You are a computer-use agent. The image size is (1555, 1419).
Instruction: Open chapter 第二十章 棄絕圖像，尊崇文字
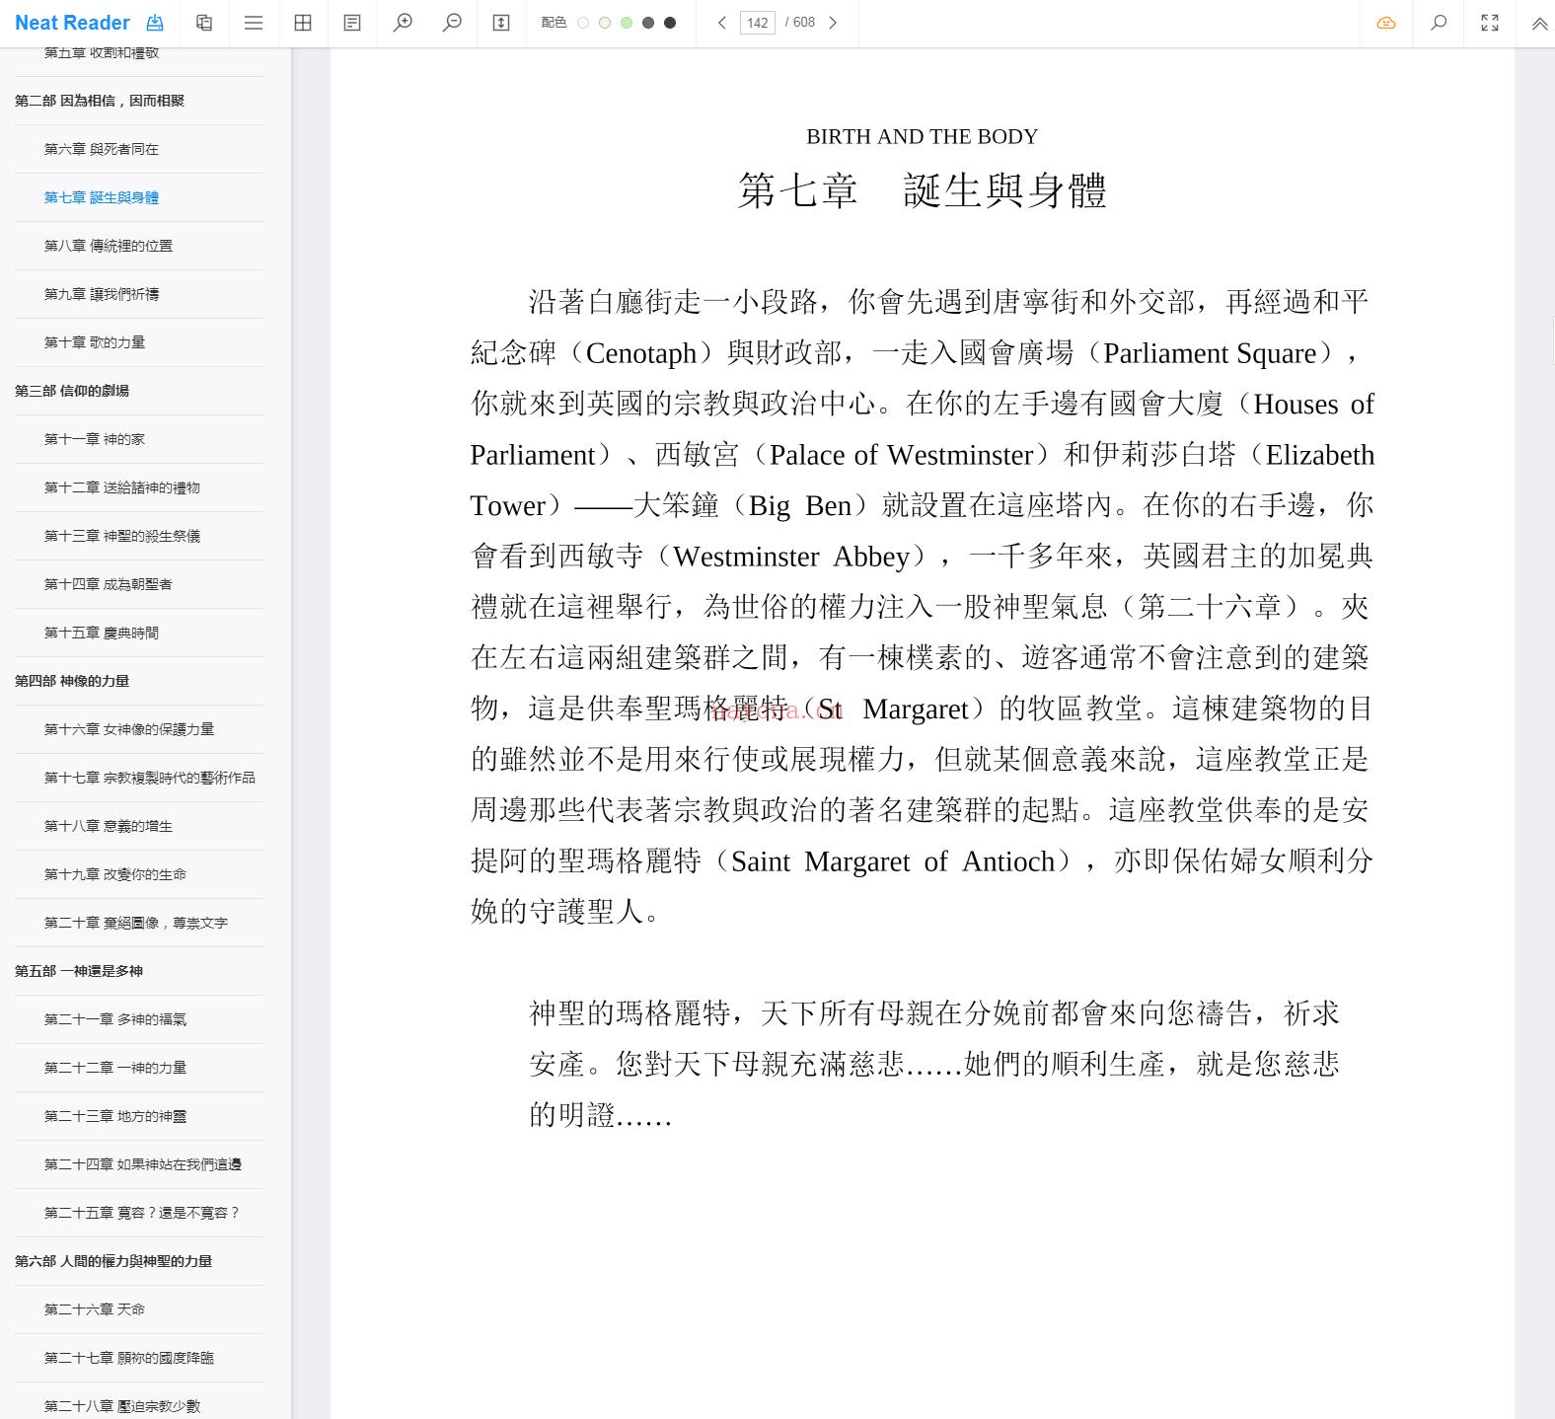136,923
